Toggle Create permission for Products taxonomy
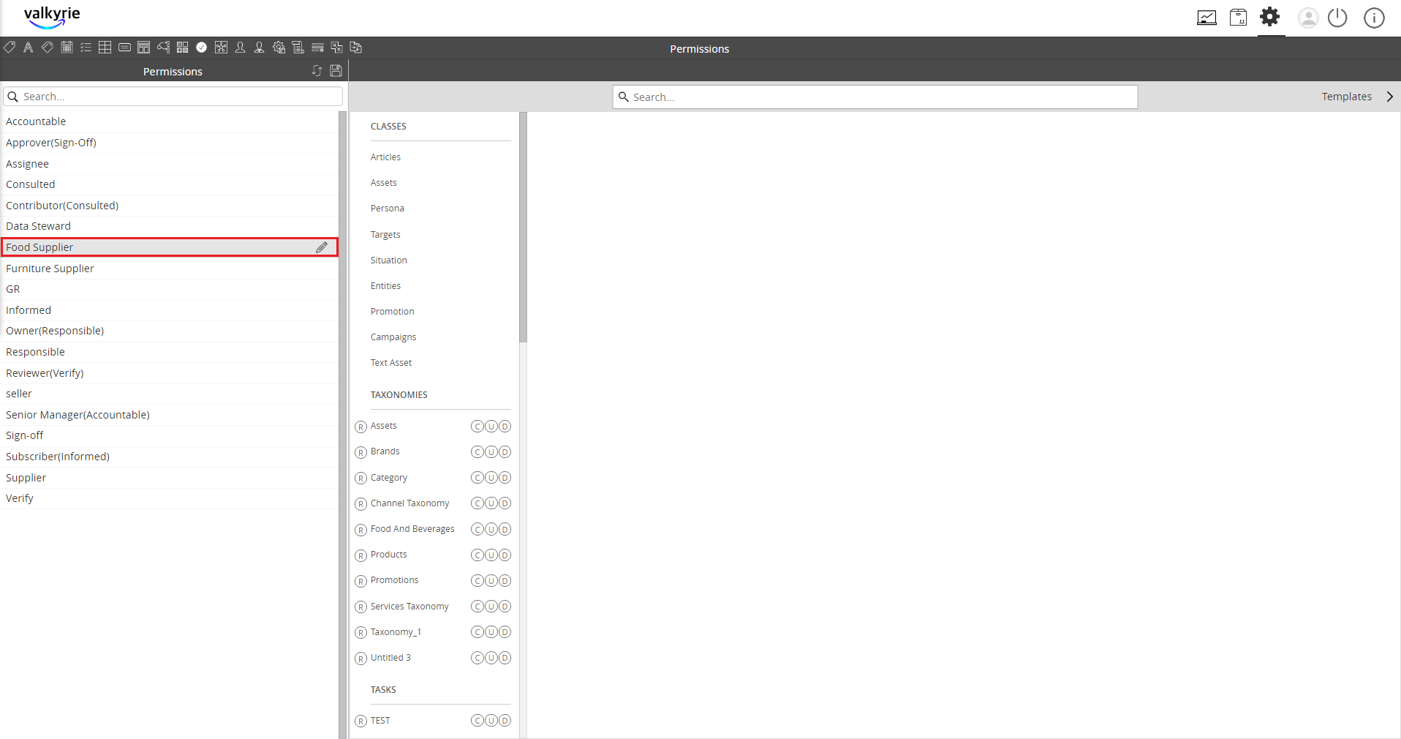This screenshot has height=739, width=1401. click(477, 555)
